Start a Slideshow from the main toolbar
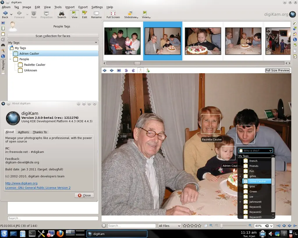Viewport: 298px width, 238px height. [131, 14]
